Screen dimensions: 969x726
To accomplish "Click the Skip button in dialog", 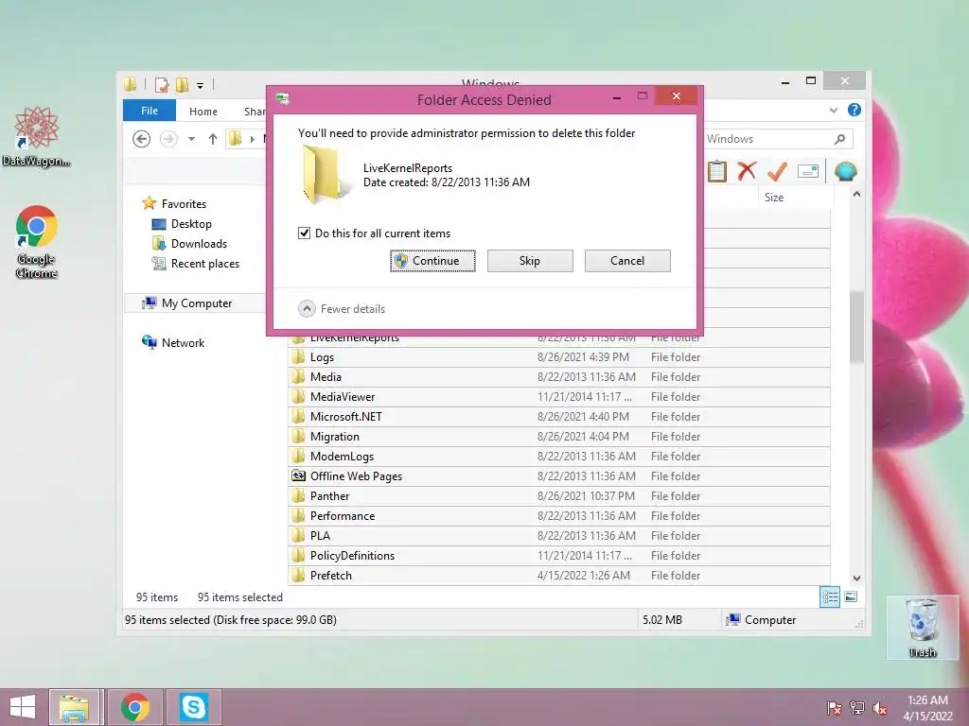I will point(530,261).
